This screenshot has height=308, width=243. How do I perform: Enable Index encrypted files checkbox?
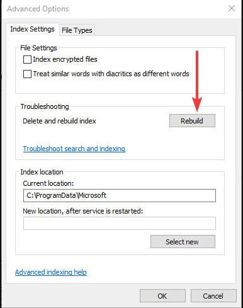(27, 59)
